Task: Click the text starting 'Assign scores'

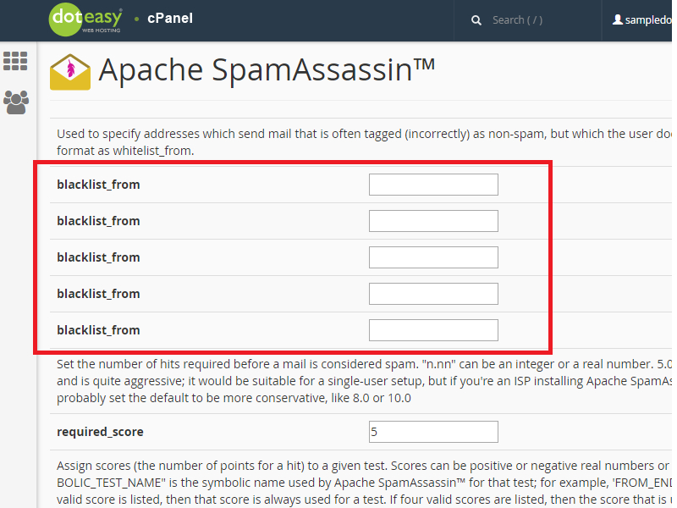Action: (364, 483)
